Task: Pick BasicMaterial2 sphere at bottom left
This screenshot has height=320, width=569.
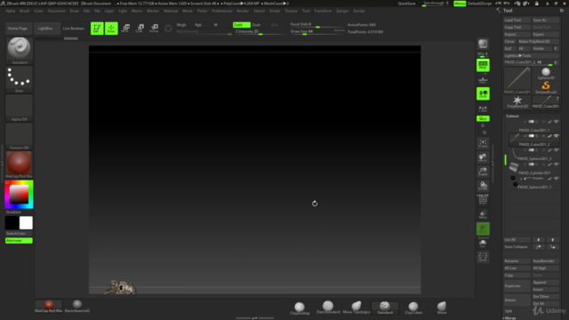Action: [77, 306]
